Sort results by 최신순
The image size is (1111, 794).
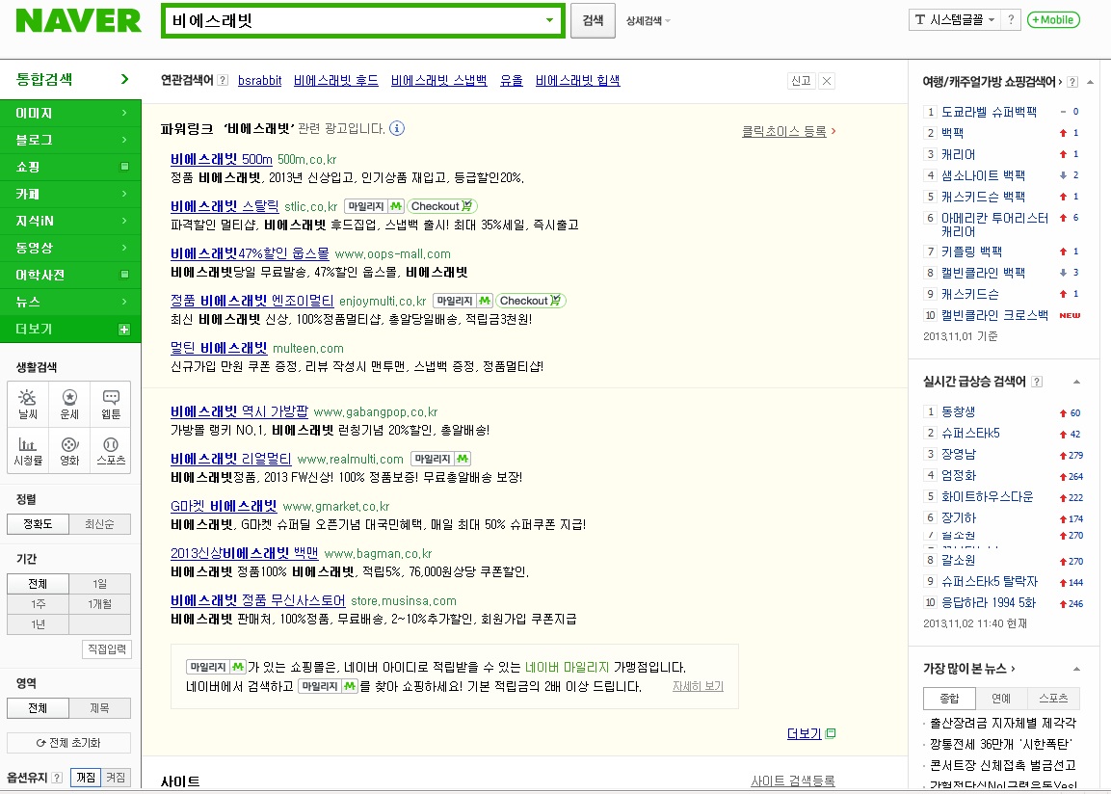coord(100,524)
